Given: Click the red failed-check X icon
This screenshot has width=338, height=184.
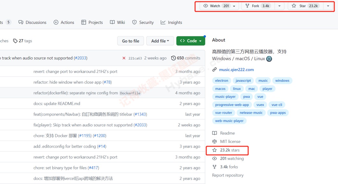Looking at the screenshot, I should 124,58.
